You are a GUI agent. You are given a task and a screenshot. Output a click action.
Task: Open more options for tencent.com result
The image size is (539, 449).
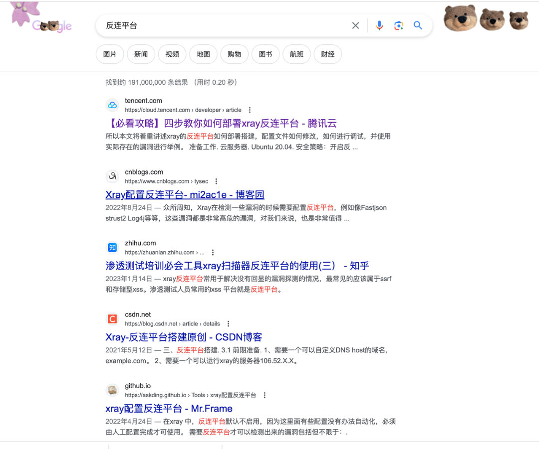(x=250, y=110)
